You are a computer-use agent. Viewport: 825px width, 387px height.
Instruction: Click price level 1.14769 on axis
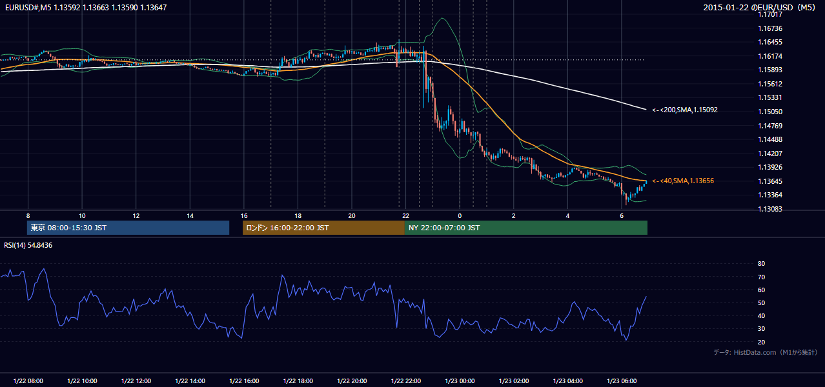coord(770,126)
